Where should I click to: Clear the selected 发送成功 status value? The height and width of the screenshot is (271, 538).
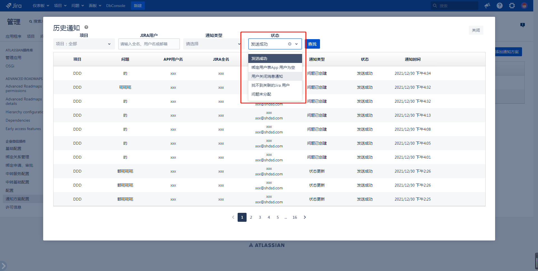pyautogui.click(x=290, y=44)
